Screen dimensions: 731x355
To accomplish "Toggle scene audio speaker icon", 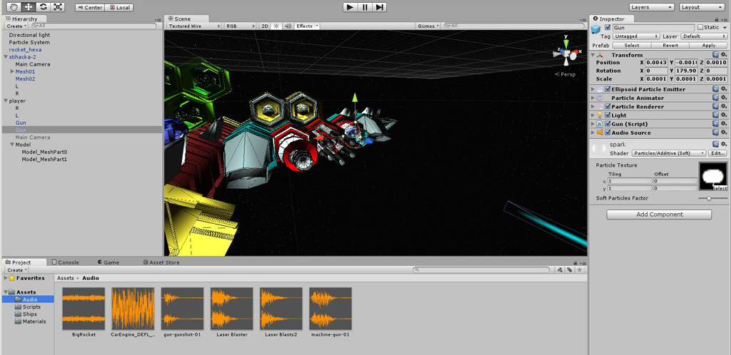I will (288, 26).
